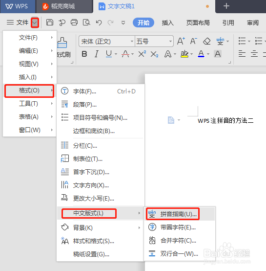Viewport: 266px width, 271px height.
Task: Toggle Superscript X² button
Action: tap(142, 54)
